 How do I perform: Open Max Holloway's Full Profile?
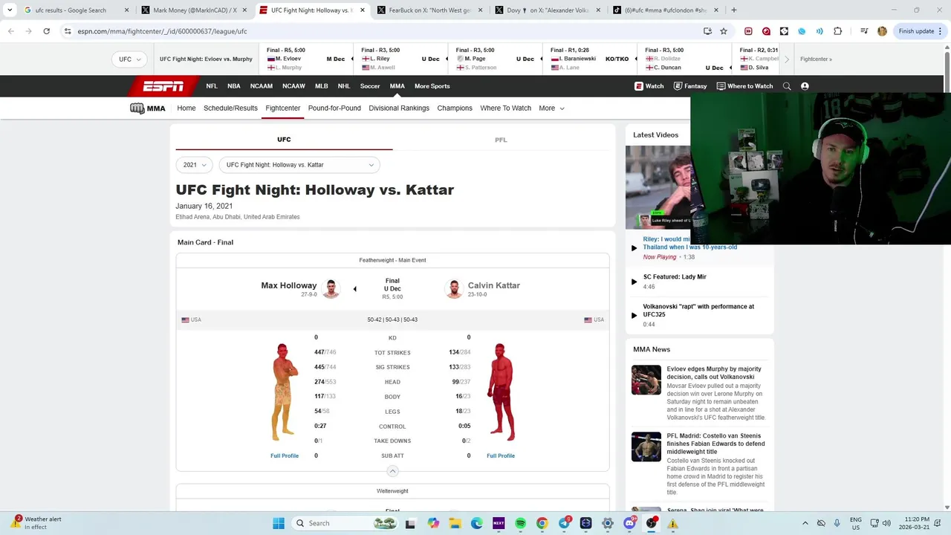(x=285, y=455)
